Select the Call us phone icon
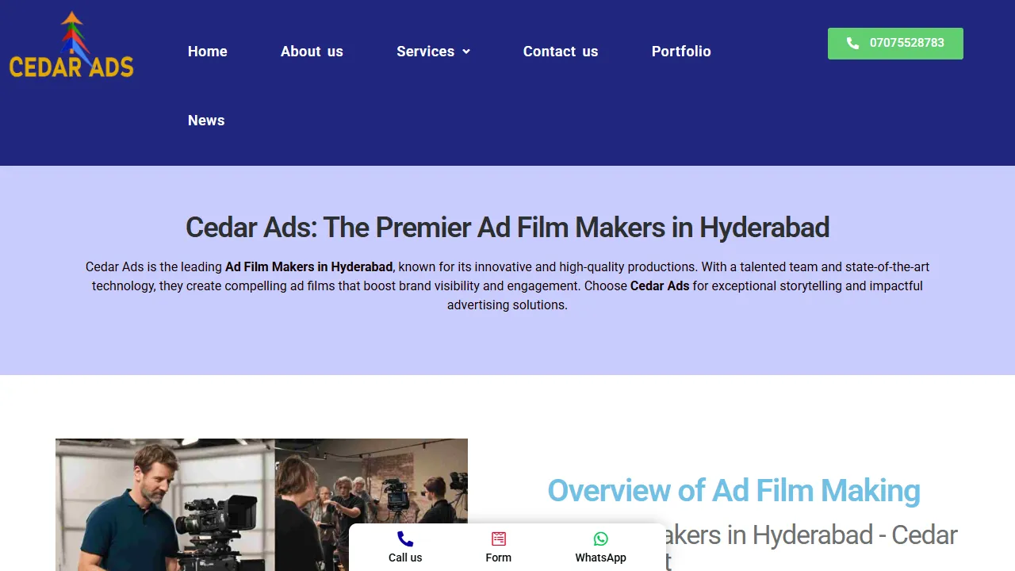Screen dimensions: 1015x571 point(404,538)
